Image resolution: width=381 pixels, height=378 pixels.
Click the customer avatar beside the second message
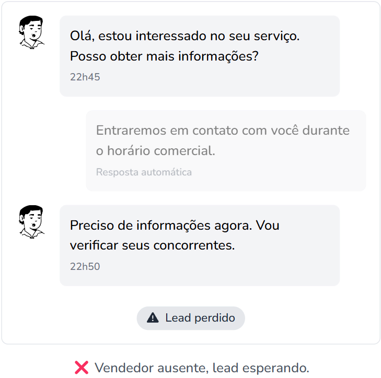click(32, 222)
